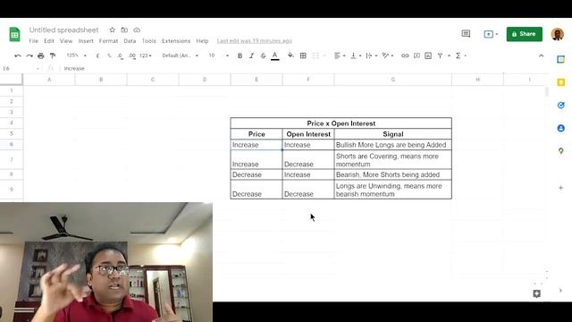Screen dimensions: 572x322
Task: Activate the paint format tool
Action: [x=53, y=55]
